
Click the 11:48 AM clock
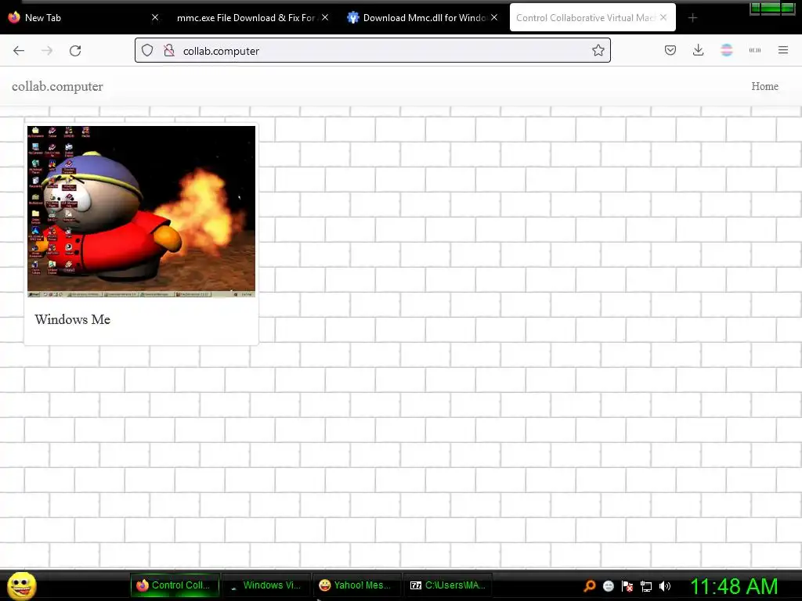(x=734, y=586)
